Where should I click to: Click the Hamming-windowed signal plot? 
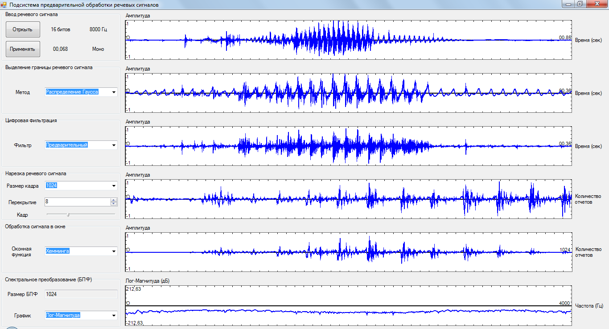pos(348,251)
